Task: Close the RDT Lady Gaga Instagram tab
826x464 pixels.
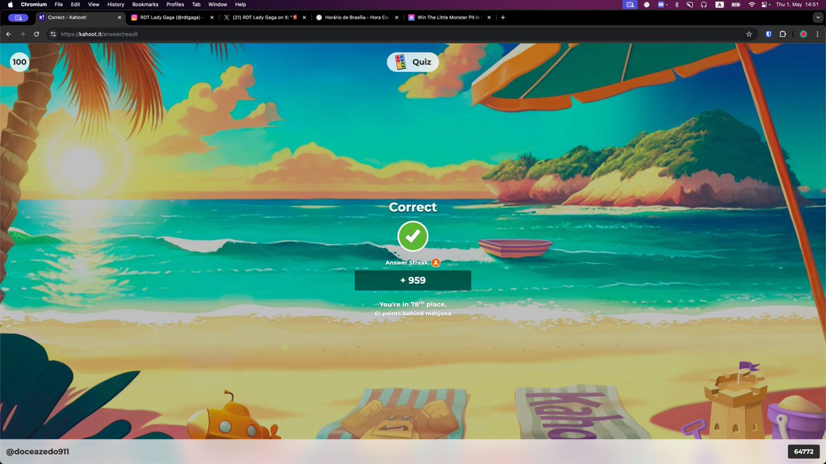Action: 211,17
